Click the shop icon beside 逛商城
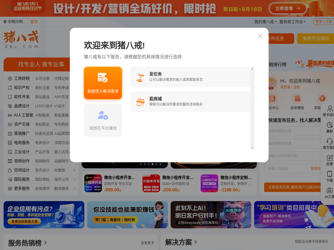 [140, 102]
